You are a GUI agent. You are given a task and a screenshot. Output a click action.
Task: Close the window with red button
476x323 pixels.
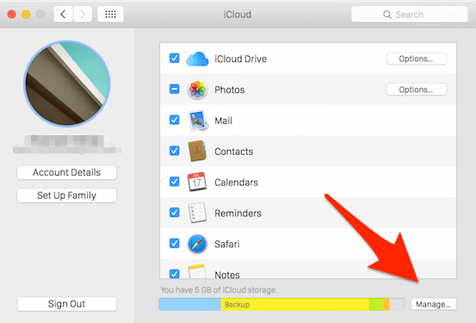click(x=11, y=15)
